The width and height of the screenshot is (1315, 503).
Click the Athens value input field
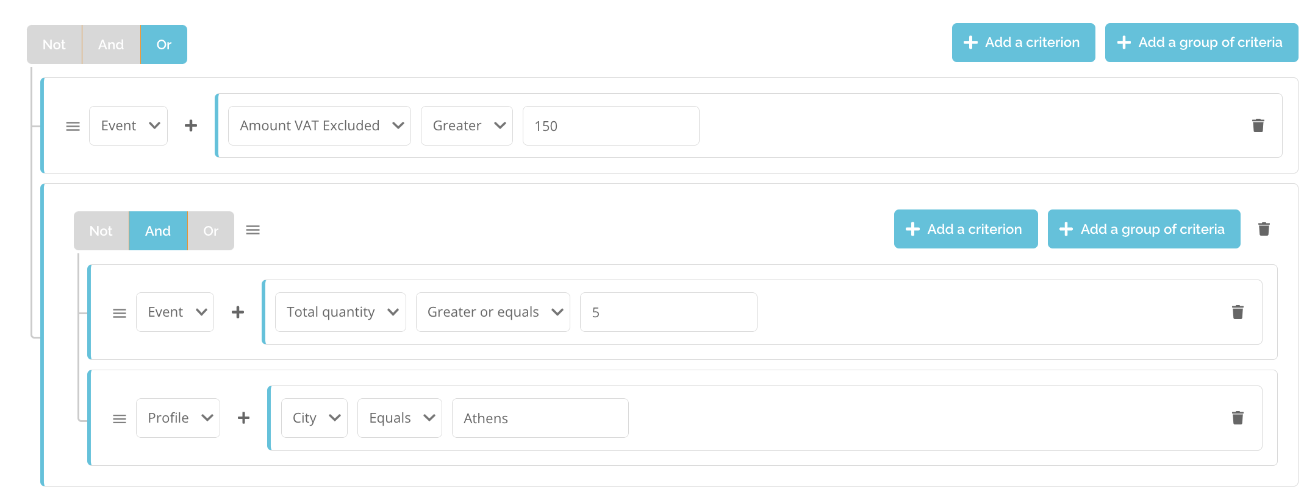click(540, 418)
